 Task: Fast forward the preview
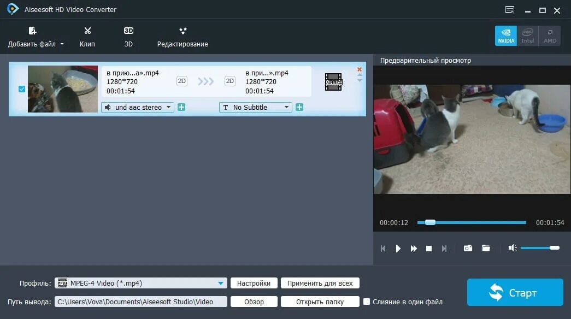click(x=414, y=249)
